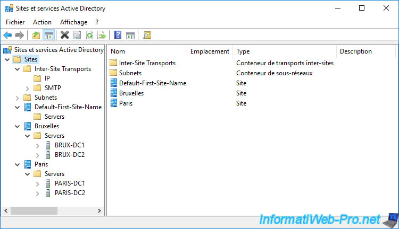Click the green Refresh toolbar icon

tap(89, 36)
